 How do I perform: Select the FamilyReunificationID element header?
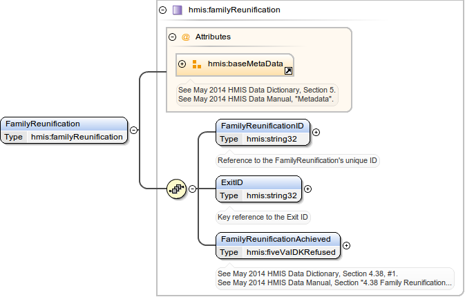click(x=263, y=125)
